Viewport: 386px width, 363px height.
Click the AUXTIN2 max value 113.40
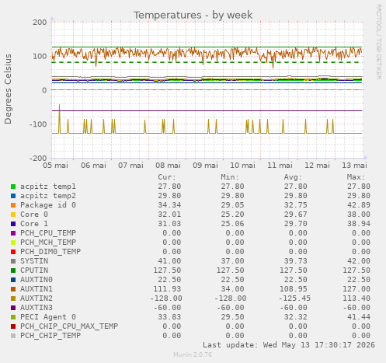(x=356, y=298)
